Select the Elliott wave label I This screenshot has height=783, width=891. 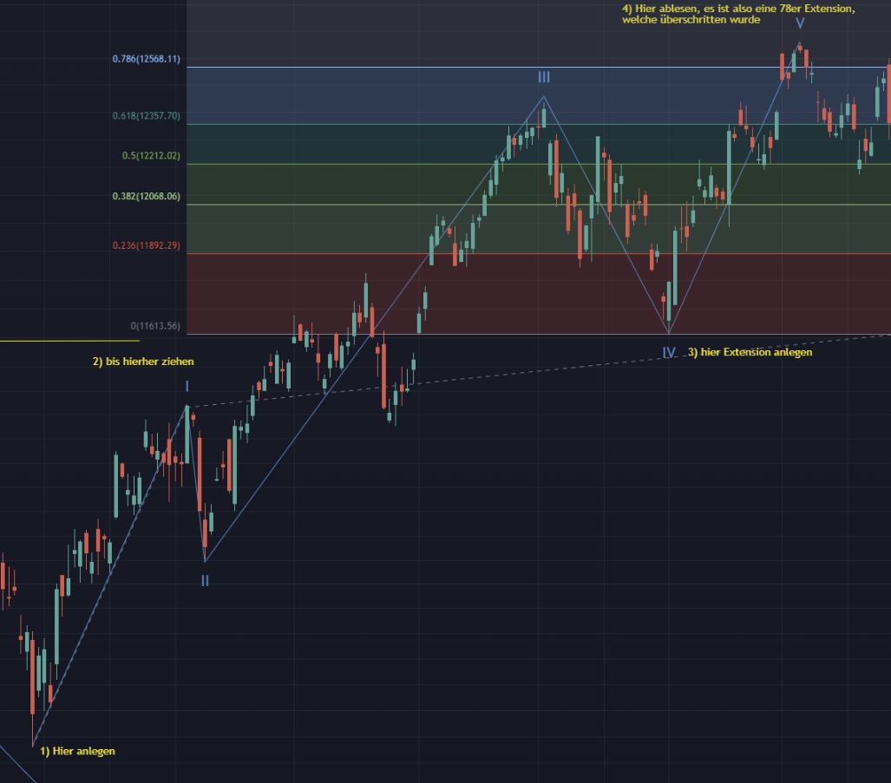[x=187, y=387]
